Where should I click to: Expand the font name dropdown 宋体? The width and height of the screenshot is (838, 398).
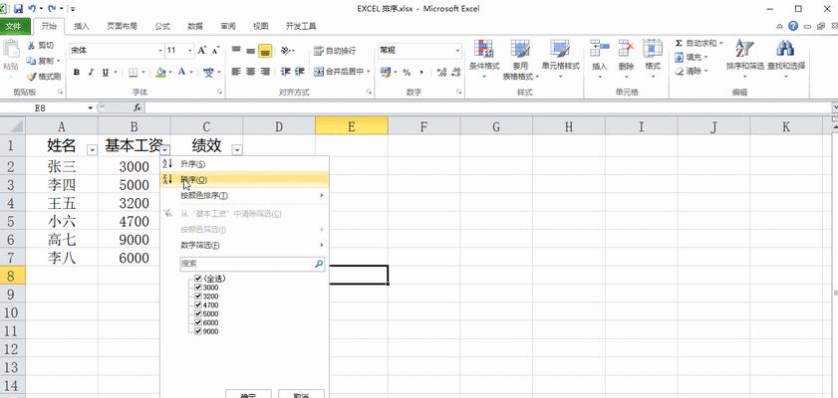point(157,50)
